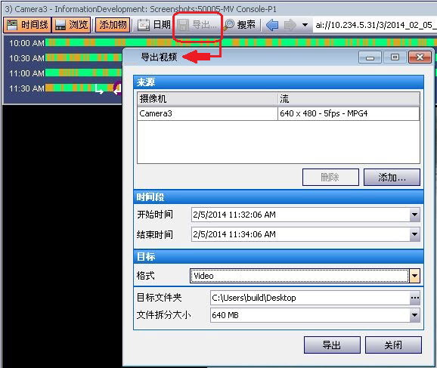Viewport: 437px width, 368px height.
Task: Click the 导出 export button in dialog
Action: coord(332,345)
